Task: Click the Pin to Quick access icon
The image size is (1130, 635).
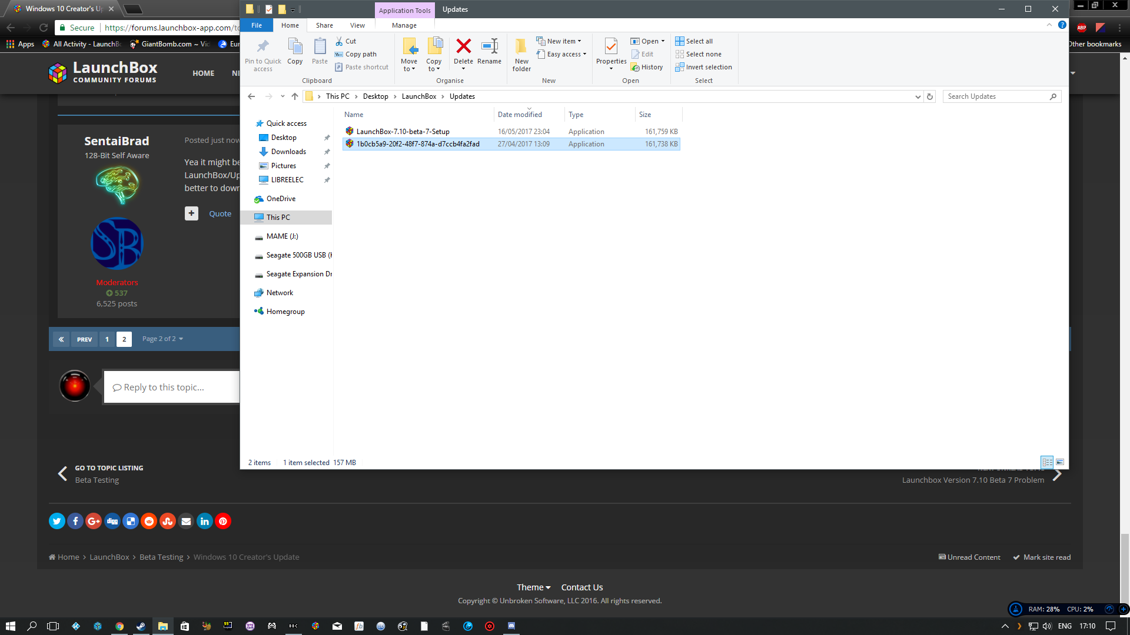Action: coord(262,46)
